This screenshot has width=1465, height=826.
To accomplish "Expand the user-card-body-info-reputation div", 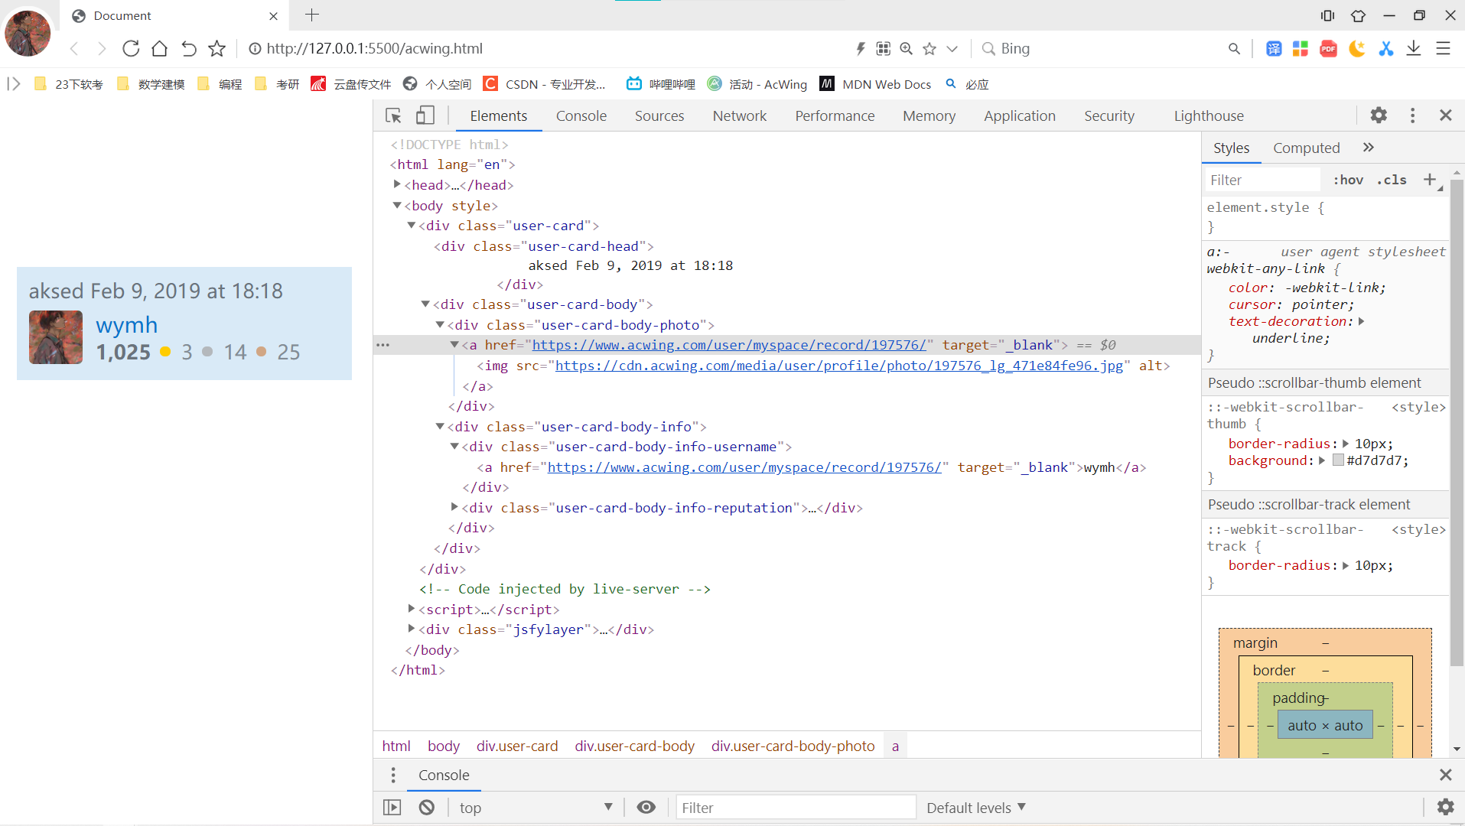I will [x=454, y=506].
